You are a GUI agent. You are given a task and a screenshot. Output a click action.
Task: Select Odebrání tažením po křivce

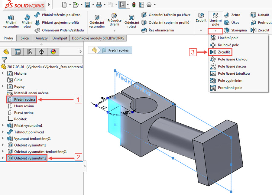[x=166, y=15]
